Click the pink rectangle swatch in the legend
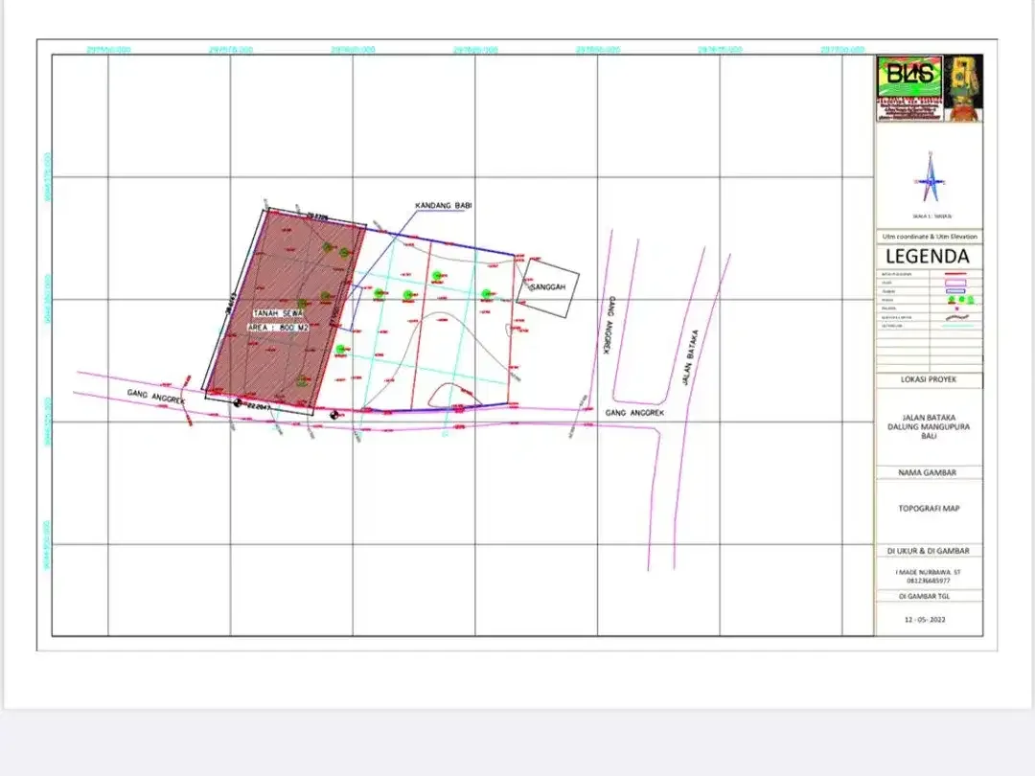 (x=955, y=283)
